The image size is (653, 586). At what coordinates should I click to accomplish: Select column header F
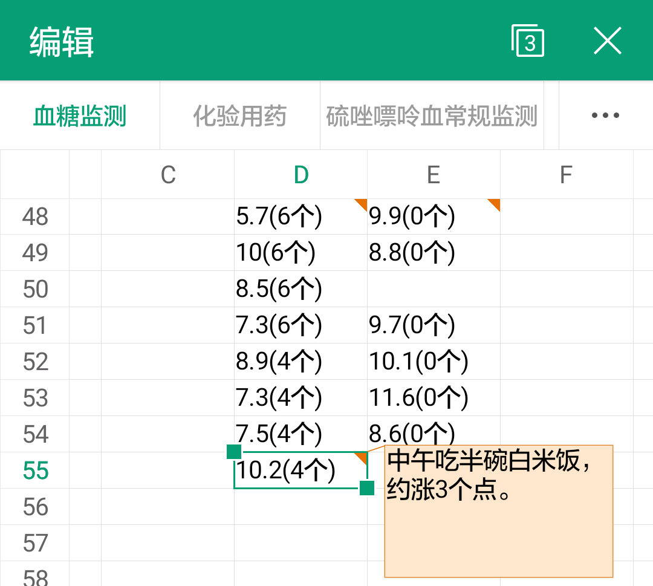566,174
